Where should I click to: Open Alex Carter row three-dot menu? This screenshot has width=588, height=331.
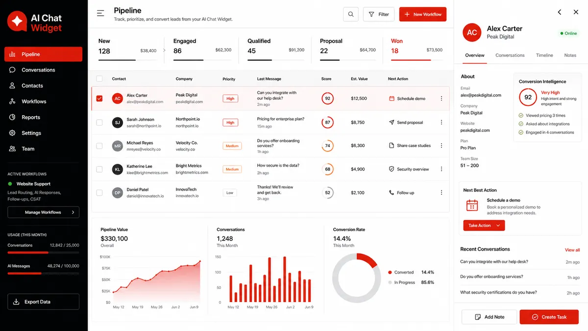pyautogui.click(x=441, y=99)
